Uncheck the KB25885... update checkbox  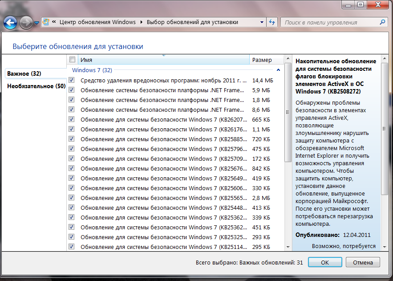point(72,138)
